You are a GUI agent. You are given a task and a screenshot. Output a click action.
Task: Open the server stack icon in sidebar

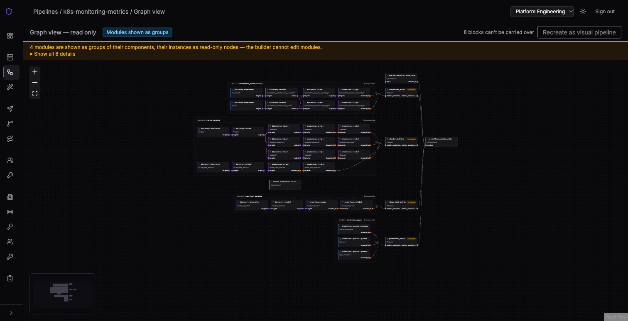[x=10, y=57]
